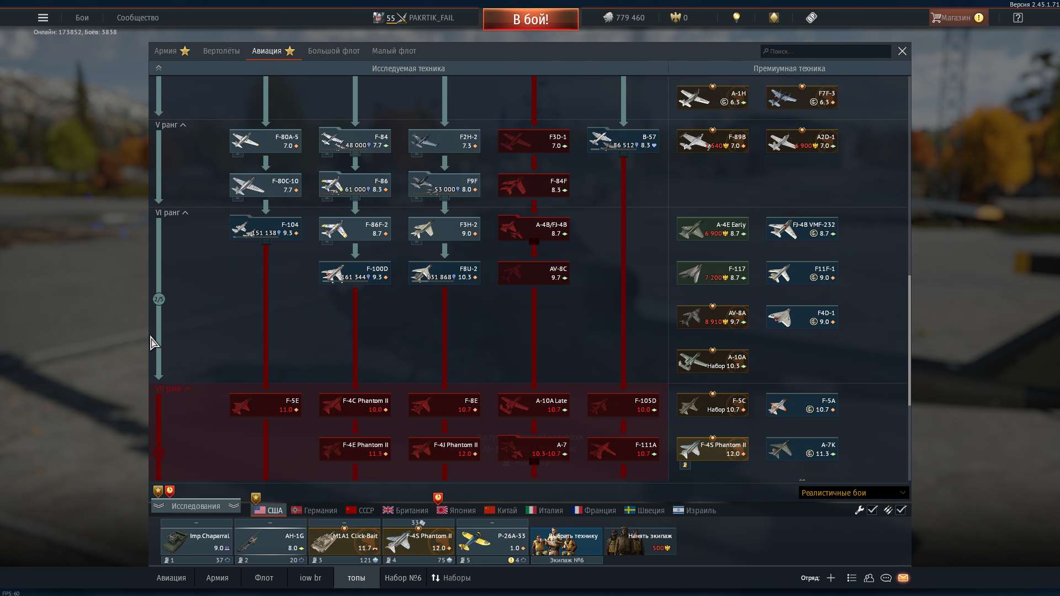Viewport: 1060px width, 596px height.
Task: Open the Сообщество top menu
Action: click(x=137, y=18)
